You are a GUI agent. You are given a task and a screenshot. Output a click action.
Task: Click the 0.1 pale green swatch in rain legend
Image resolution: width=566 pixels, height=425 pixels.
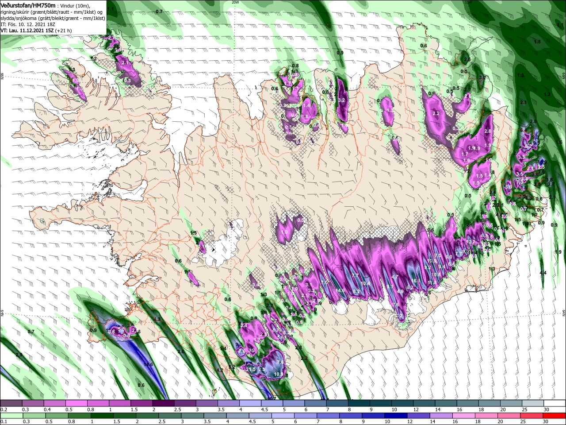pos(11,416)
